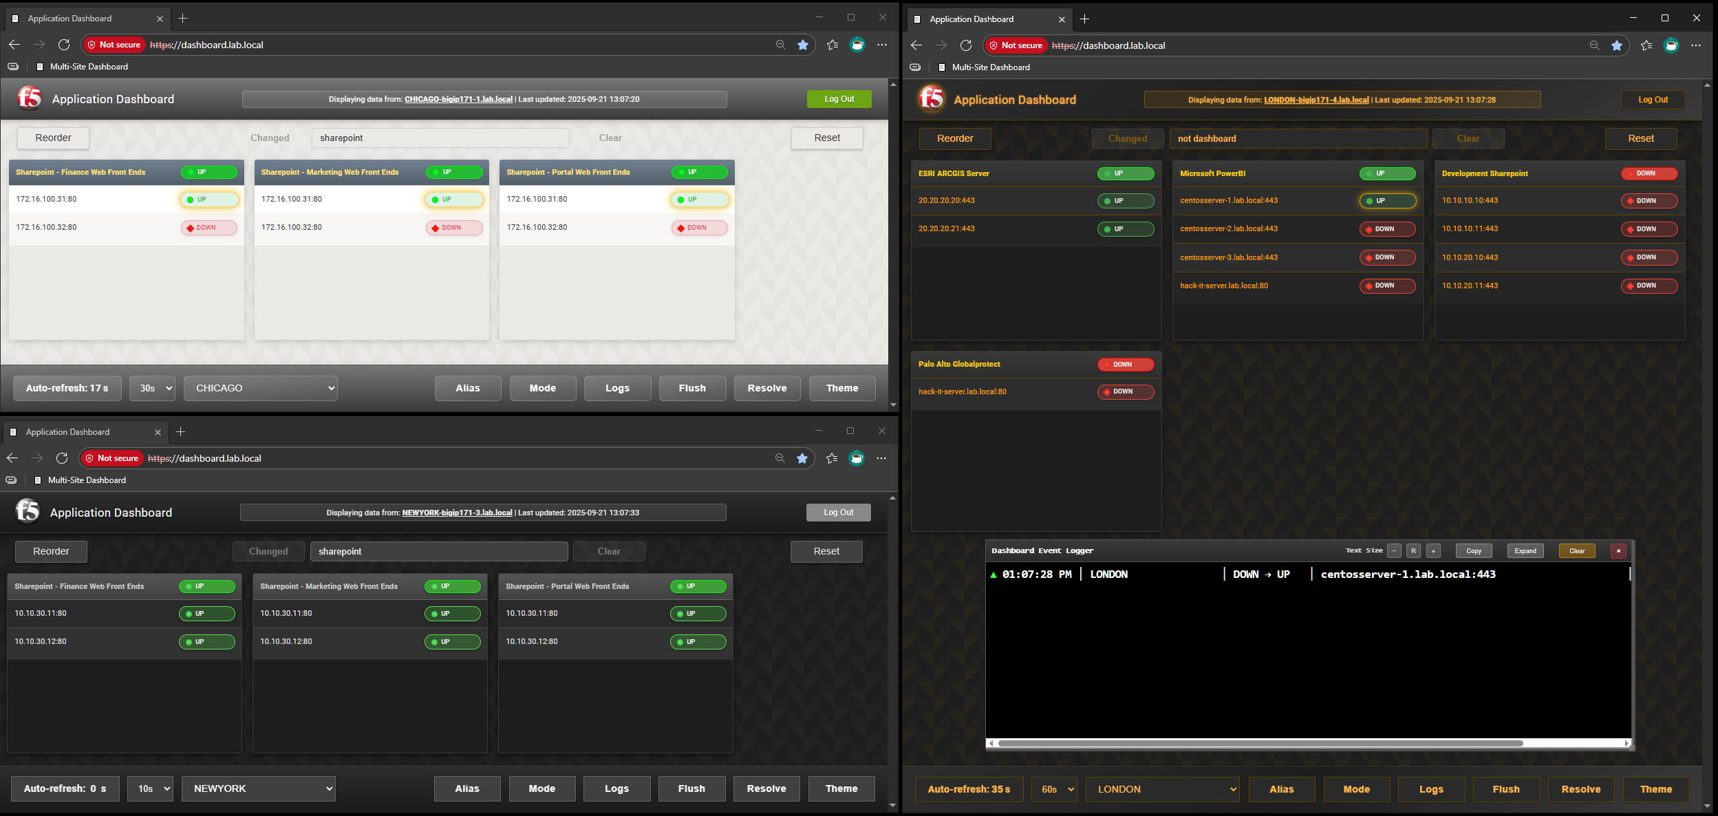This screenshot has height=816, width=1718.
Task: Reload the page in Chicago browser window
Action: 64,45
